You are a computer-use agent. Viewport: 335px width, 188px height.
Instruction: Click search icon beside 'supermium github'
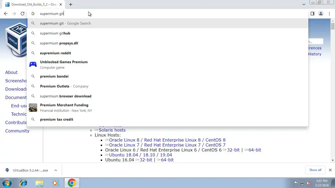click(x=33, y=33)
